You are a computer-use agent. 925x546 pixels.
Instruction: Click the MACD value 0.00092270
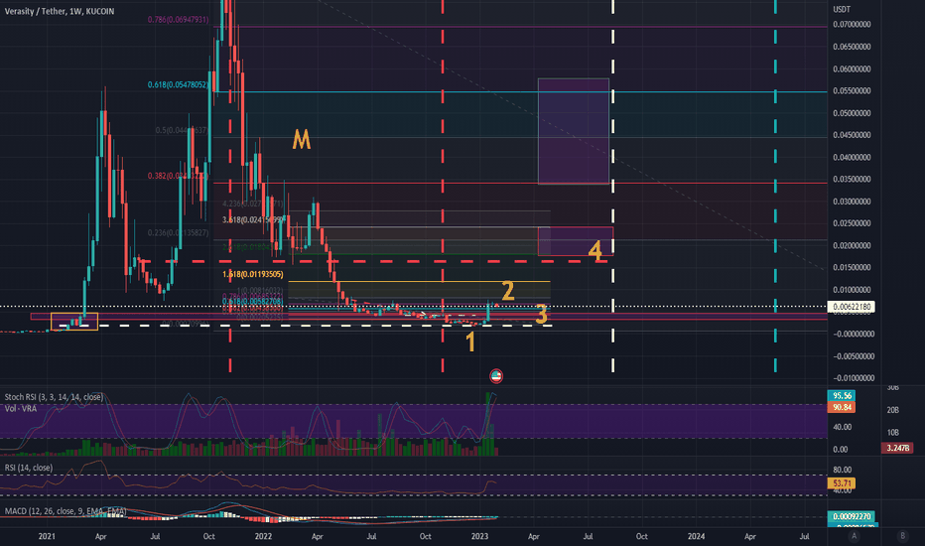coord(852,516)
